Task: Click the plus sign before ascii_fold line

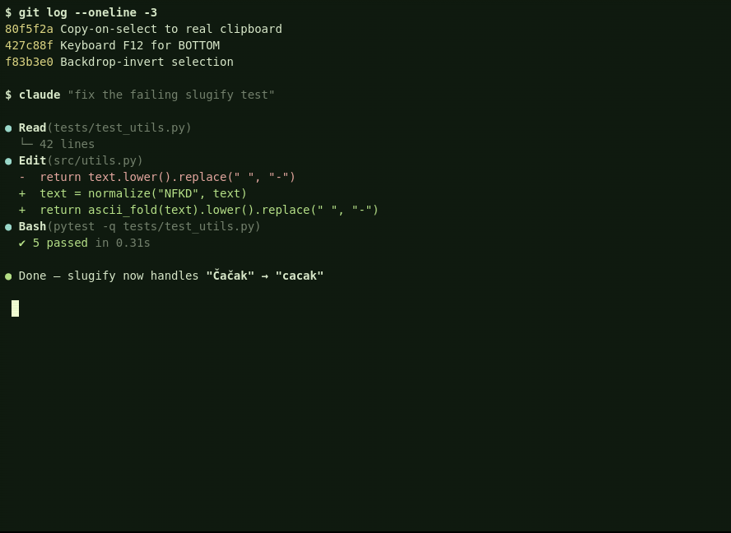Action: 22,210
